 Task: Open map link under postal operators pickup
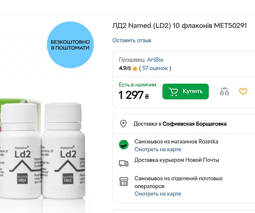(x=157, y=194)
